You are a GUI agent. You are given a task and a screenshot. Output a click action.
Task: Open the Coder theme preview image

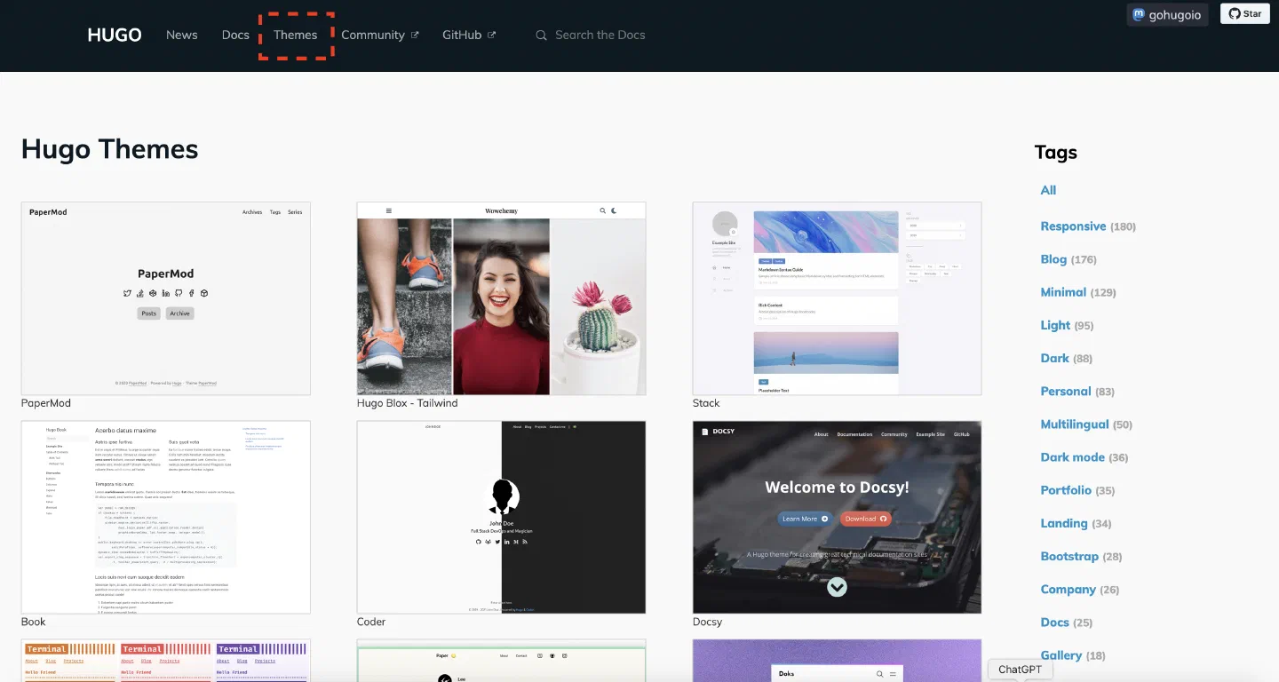[x=501, y=517]
